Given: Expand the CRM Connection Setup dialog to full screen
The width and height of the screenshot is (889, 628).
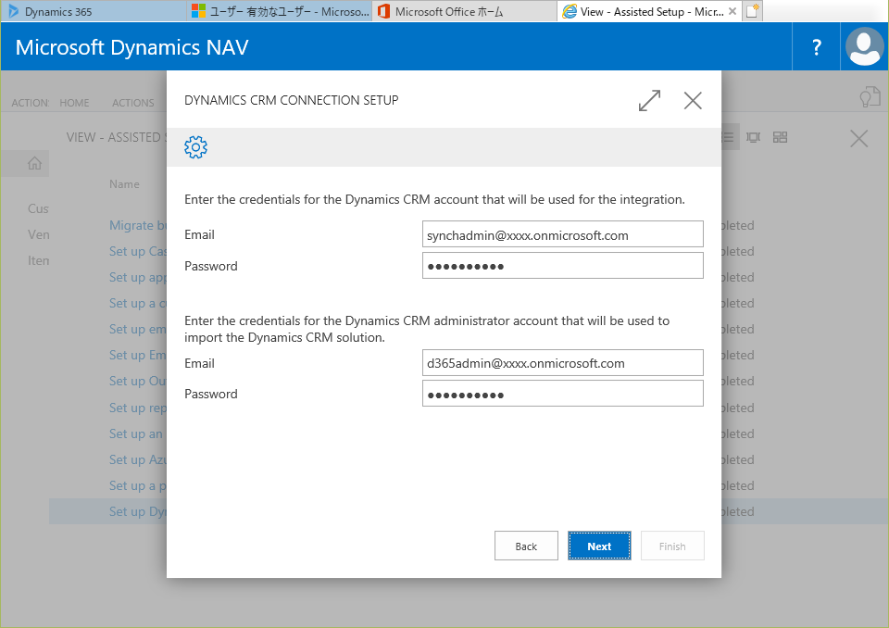Looking at the screenshot, I should point(649,100).
